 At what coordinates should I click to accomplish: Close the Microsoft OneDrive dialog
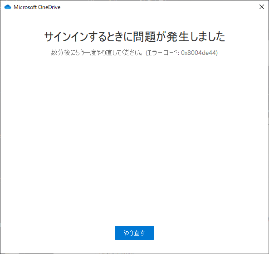click(x=262, y=7)
